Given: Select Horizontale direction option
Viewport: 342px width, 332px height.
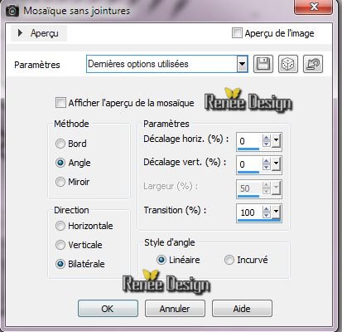Looking at the screenshot, I should [60, 226].
